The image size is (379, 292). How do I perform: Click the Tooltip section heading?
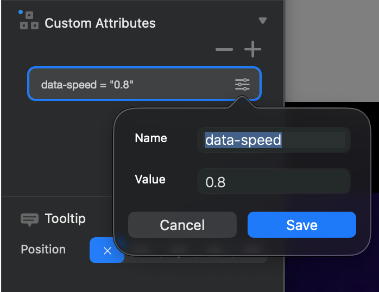click(x=65, y=219)
